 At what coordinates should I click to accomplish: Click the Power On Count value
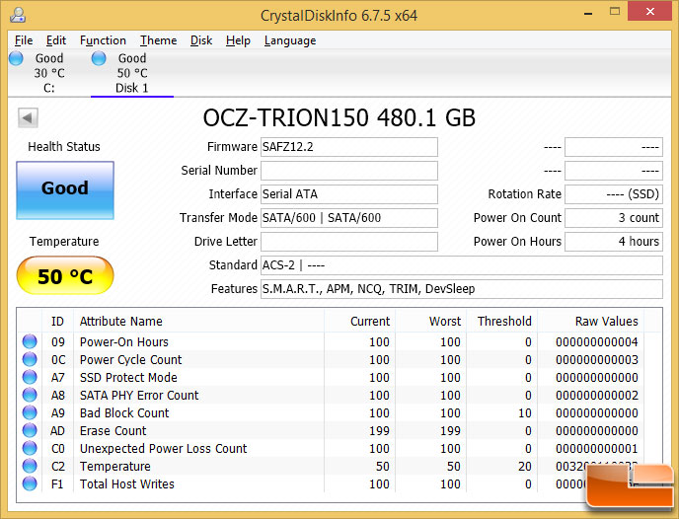pyautogui.click(x=614, y=218)
